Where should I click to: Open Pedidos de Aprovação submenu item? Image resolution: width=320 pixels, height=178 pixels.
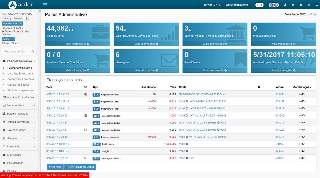click(21, 90)
